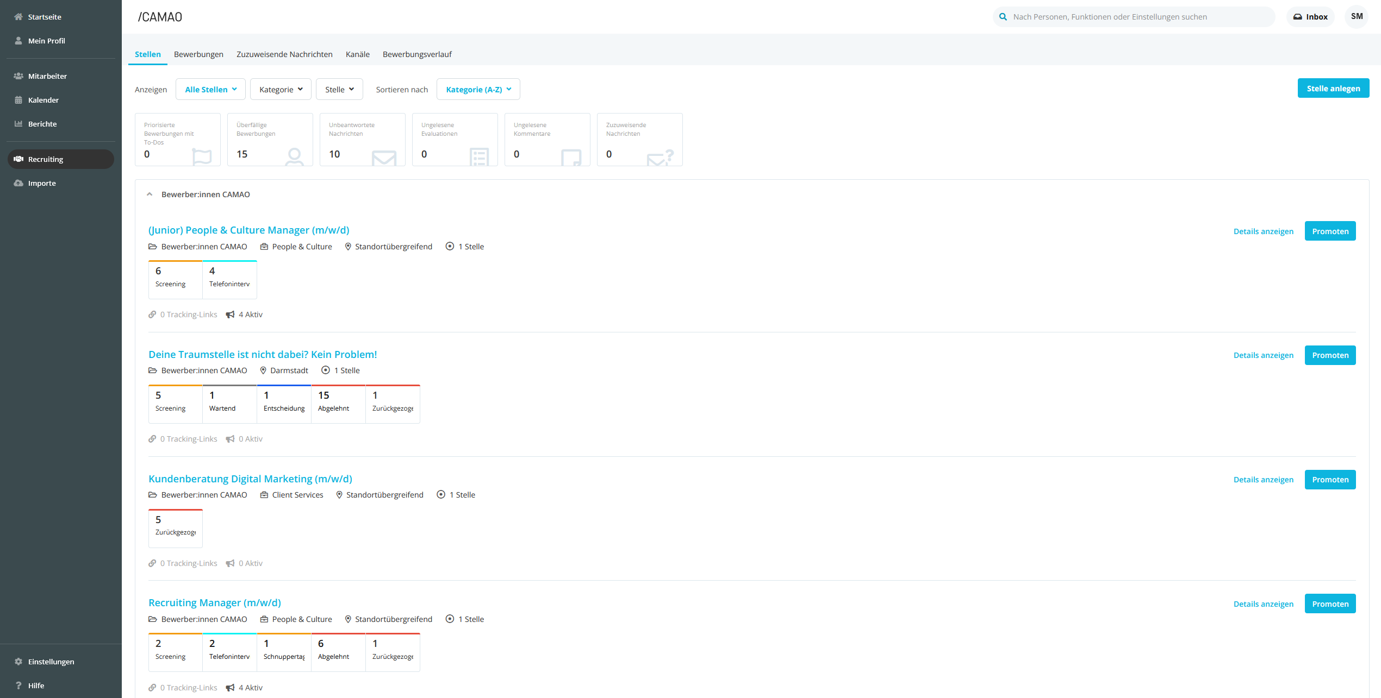Open Deine Traumstelle ist nicht dabei job title
Image resolution: width=1381 pixels, height=698 pixels.
coord(263,354)
